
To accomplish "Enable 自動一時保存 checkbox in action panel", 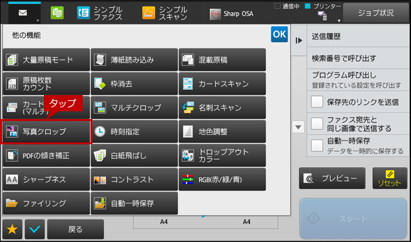I will (x=317, y=146).
